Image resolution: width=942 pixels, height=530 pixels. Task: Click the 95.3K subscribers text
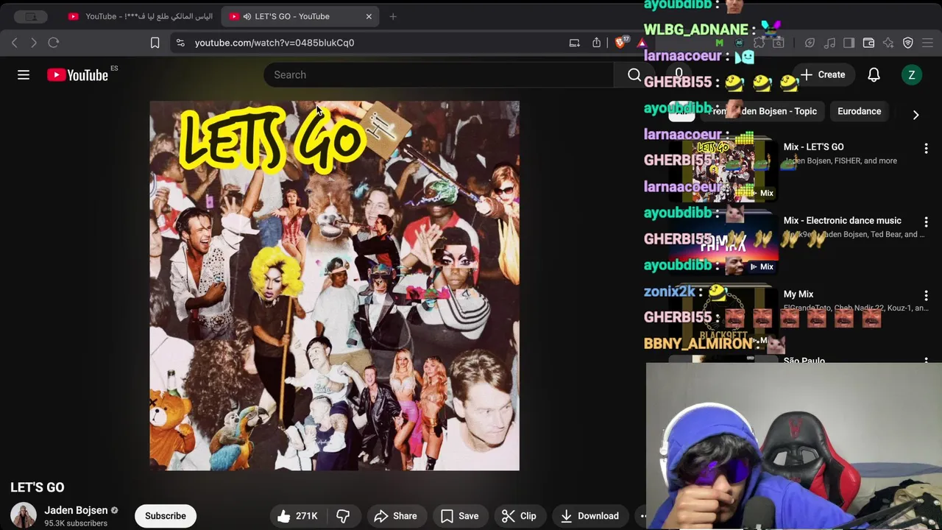[76, 523]
